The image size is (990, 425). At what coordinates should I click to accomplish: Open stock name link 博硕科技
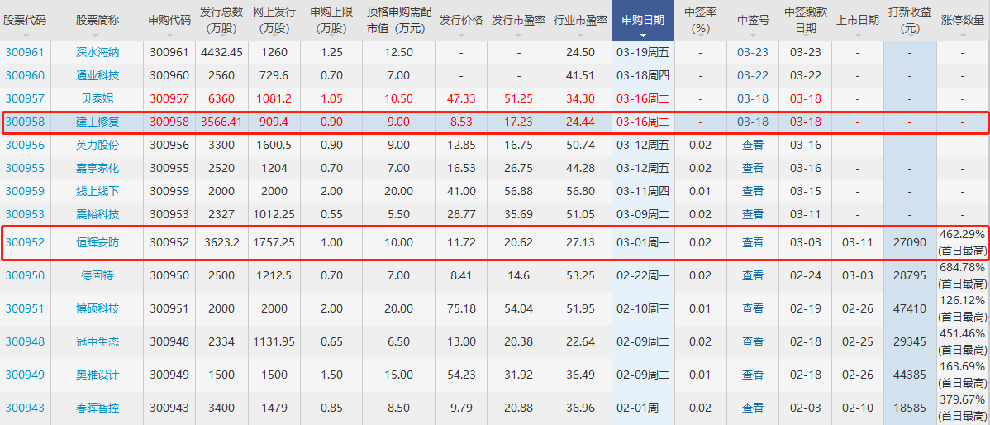[x=97, y=308]
